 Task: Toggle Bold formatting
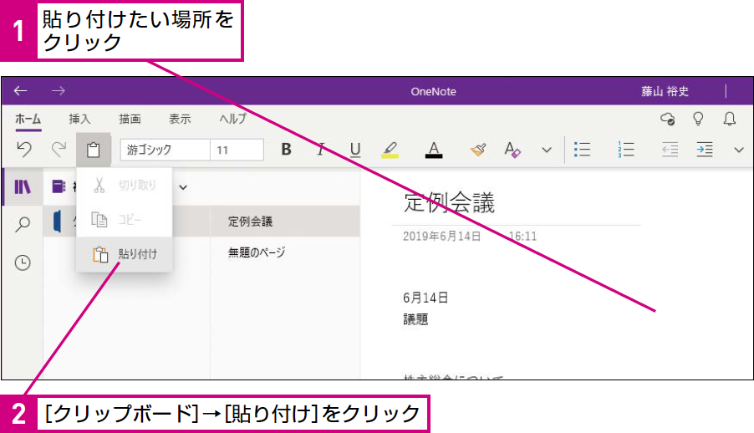pos(286,150)
